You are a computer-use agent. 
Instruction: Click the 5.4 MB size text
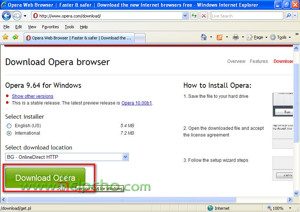point(127,126)
